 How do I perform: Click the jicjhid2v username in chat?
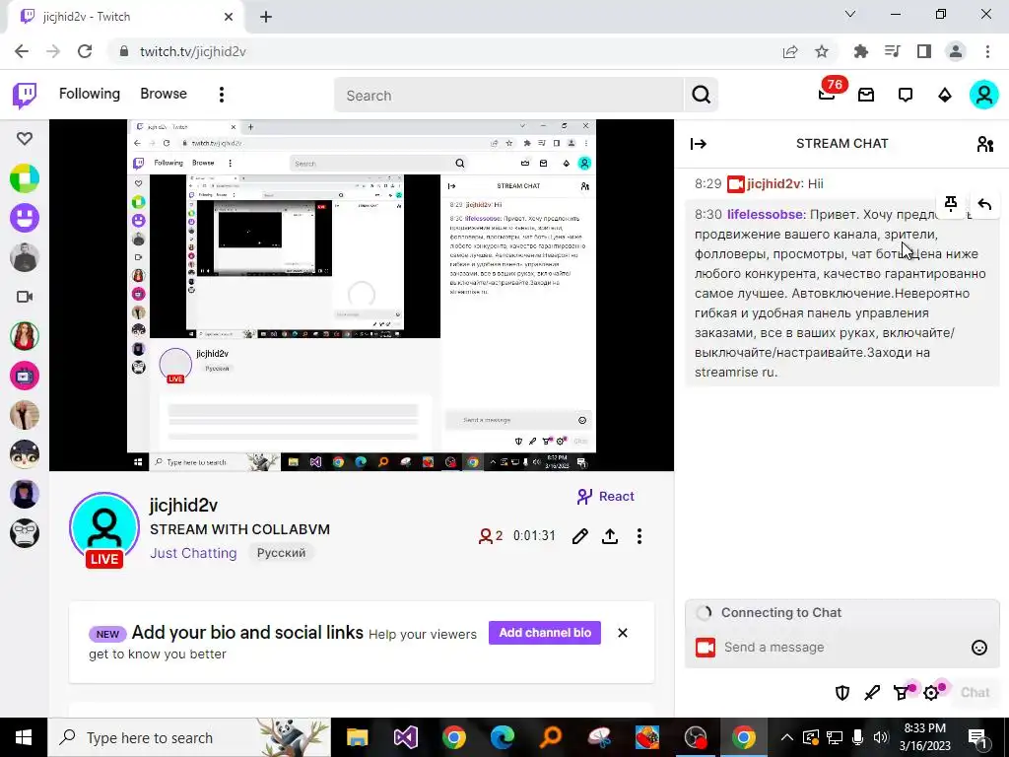774,184
